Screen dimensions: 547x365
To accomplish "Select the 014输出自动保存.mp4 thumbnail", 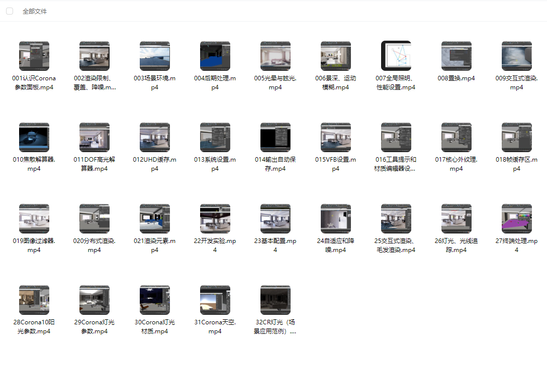I will 276,137.
